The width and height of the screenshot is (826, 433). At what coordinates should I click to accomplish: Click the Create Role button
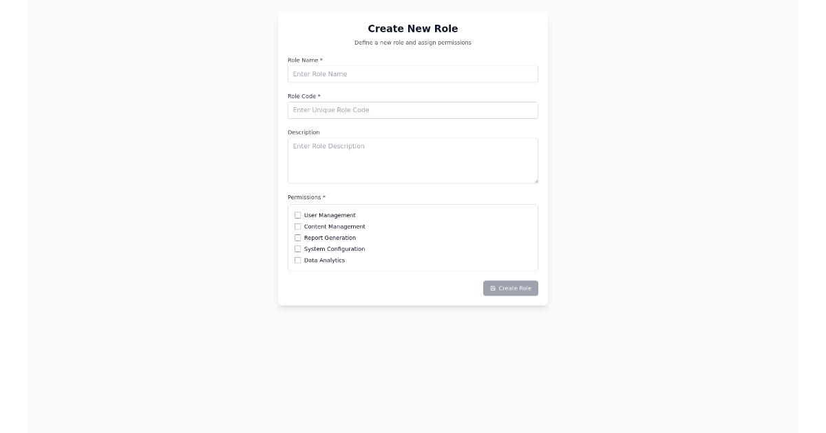tap(511, 288)
